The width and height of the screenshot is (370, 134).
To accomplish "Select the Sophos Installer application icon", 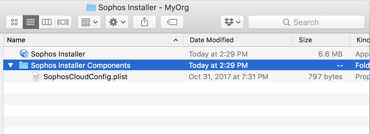I will pos(24,54).
